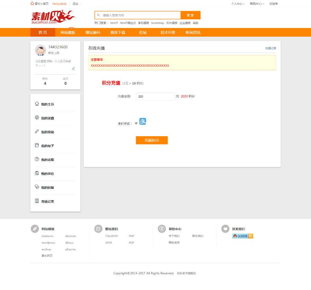Open 我的帖子 in the sidebar menu
This screenshot has height=290, width=311.
click(47, 146)
